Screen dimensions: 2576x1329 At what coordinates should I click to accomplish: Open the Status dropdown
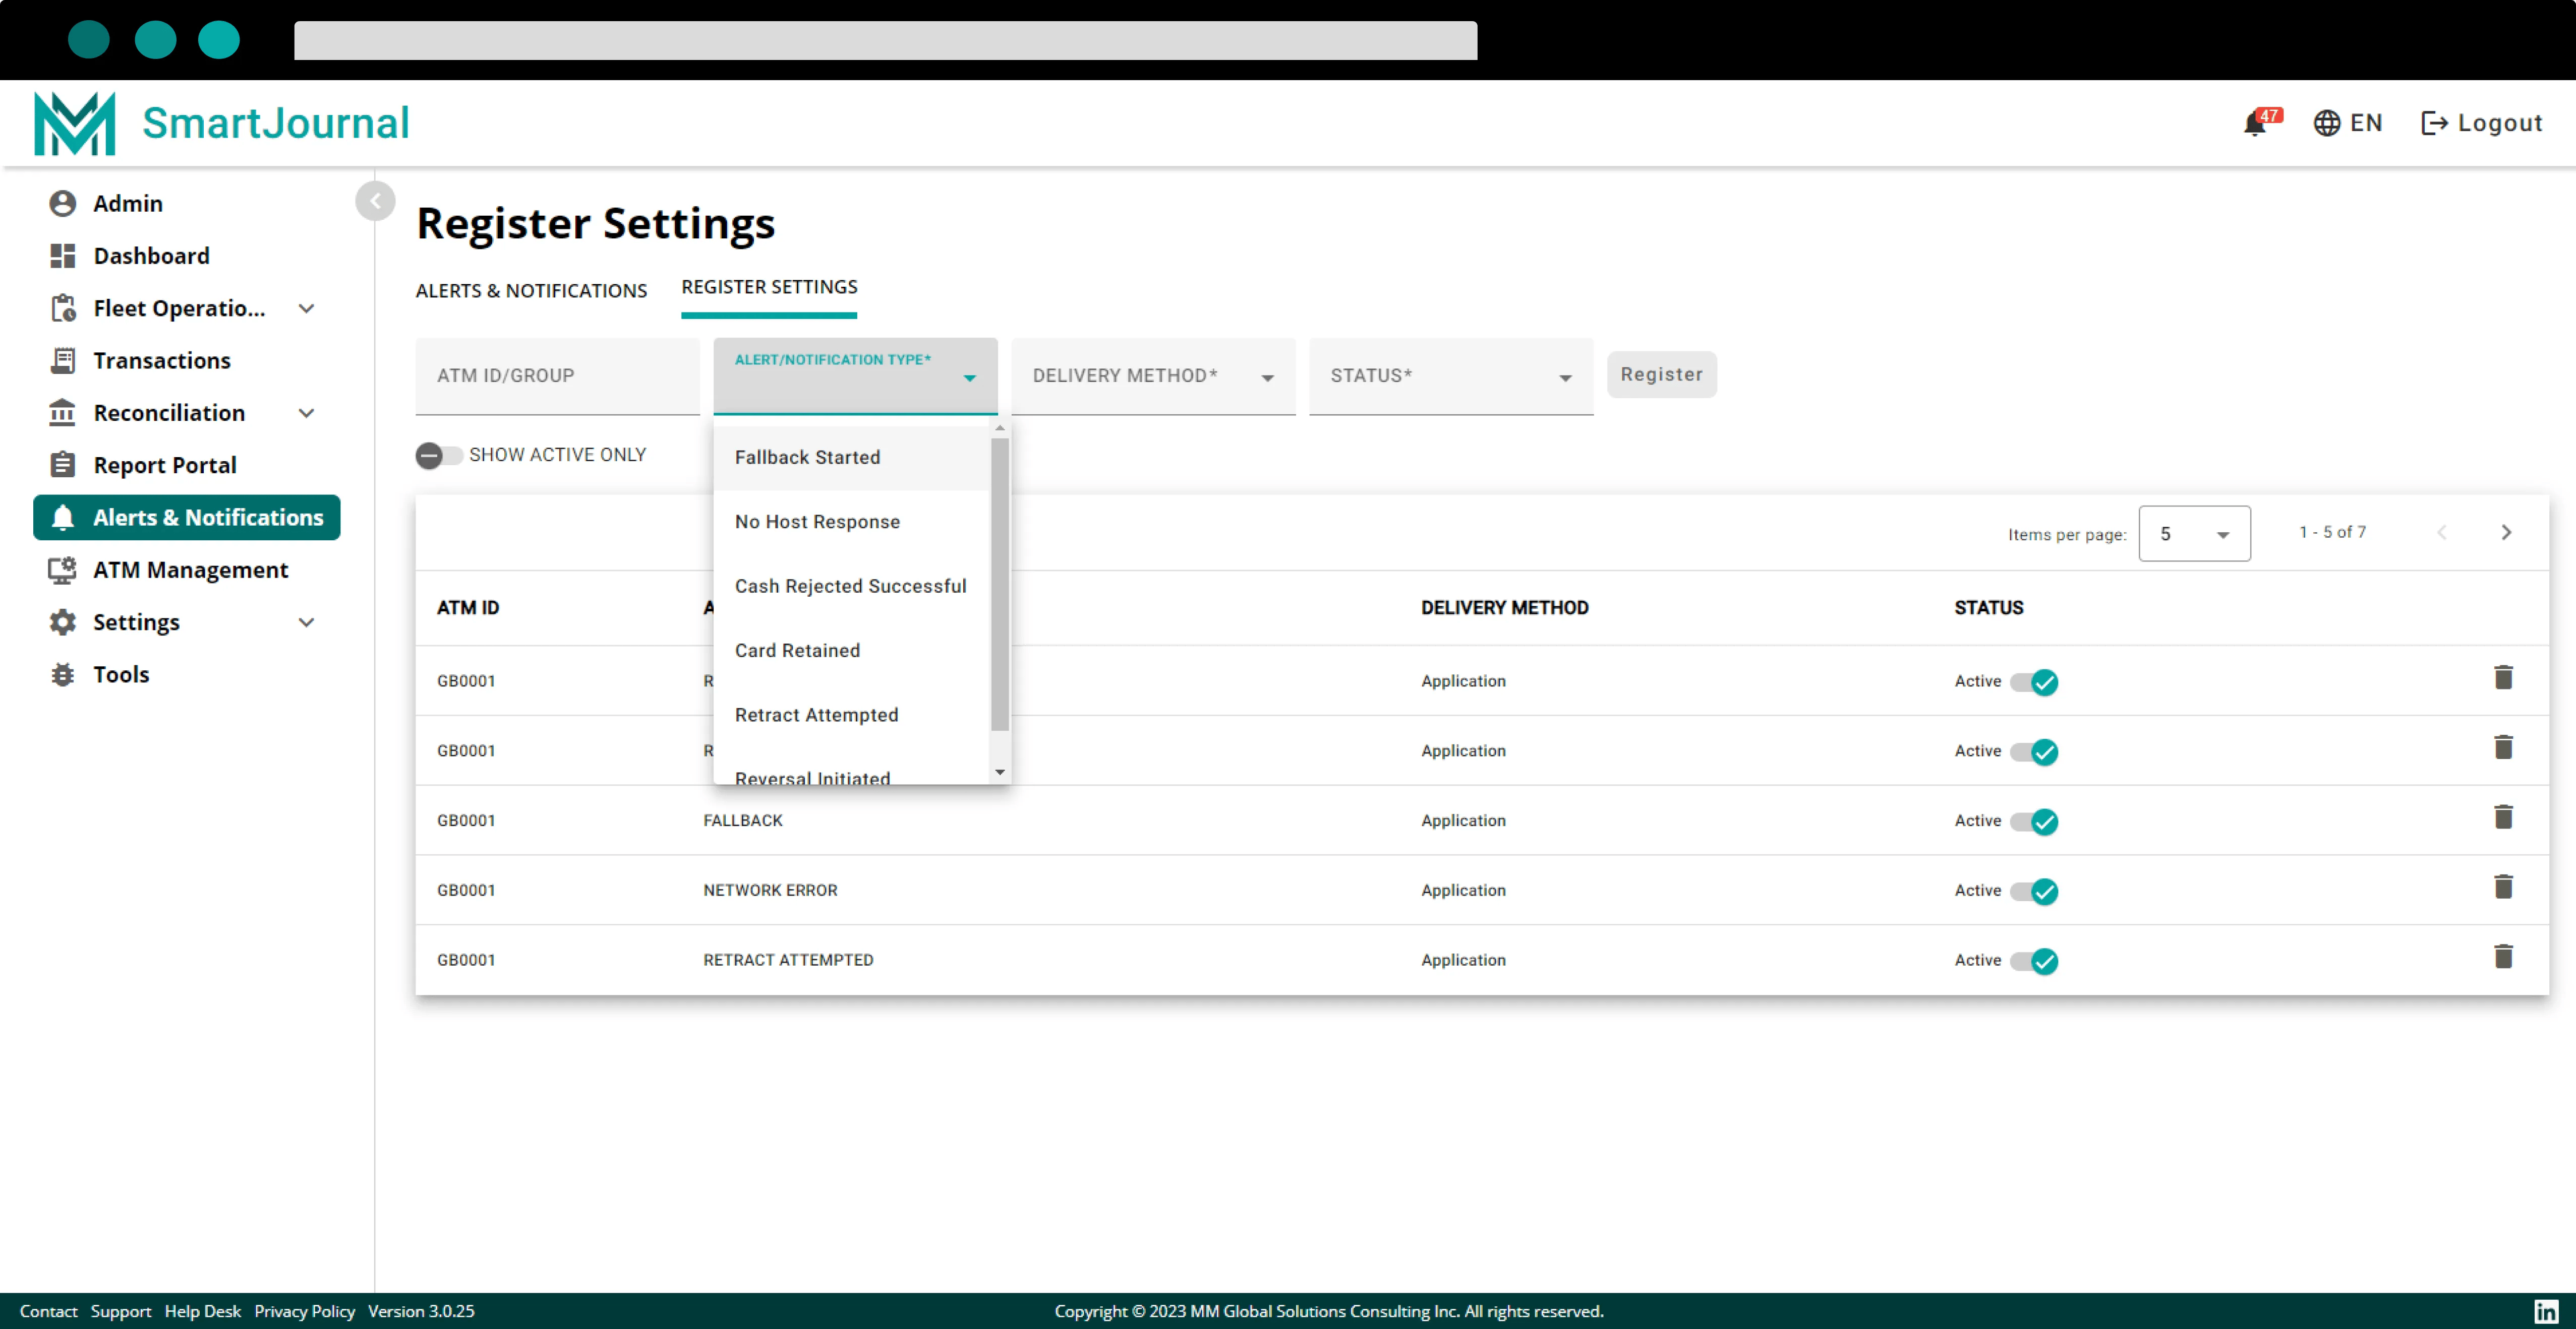click(1450, 376)
